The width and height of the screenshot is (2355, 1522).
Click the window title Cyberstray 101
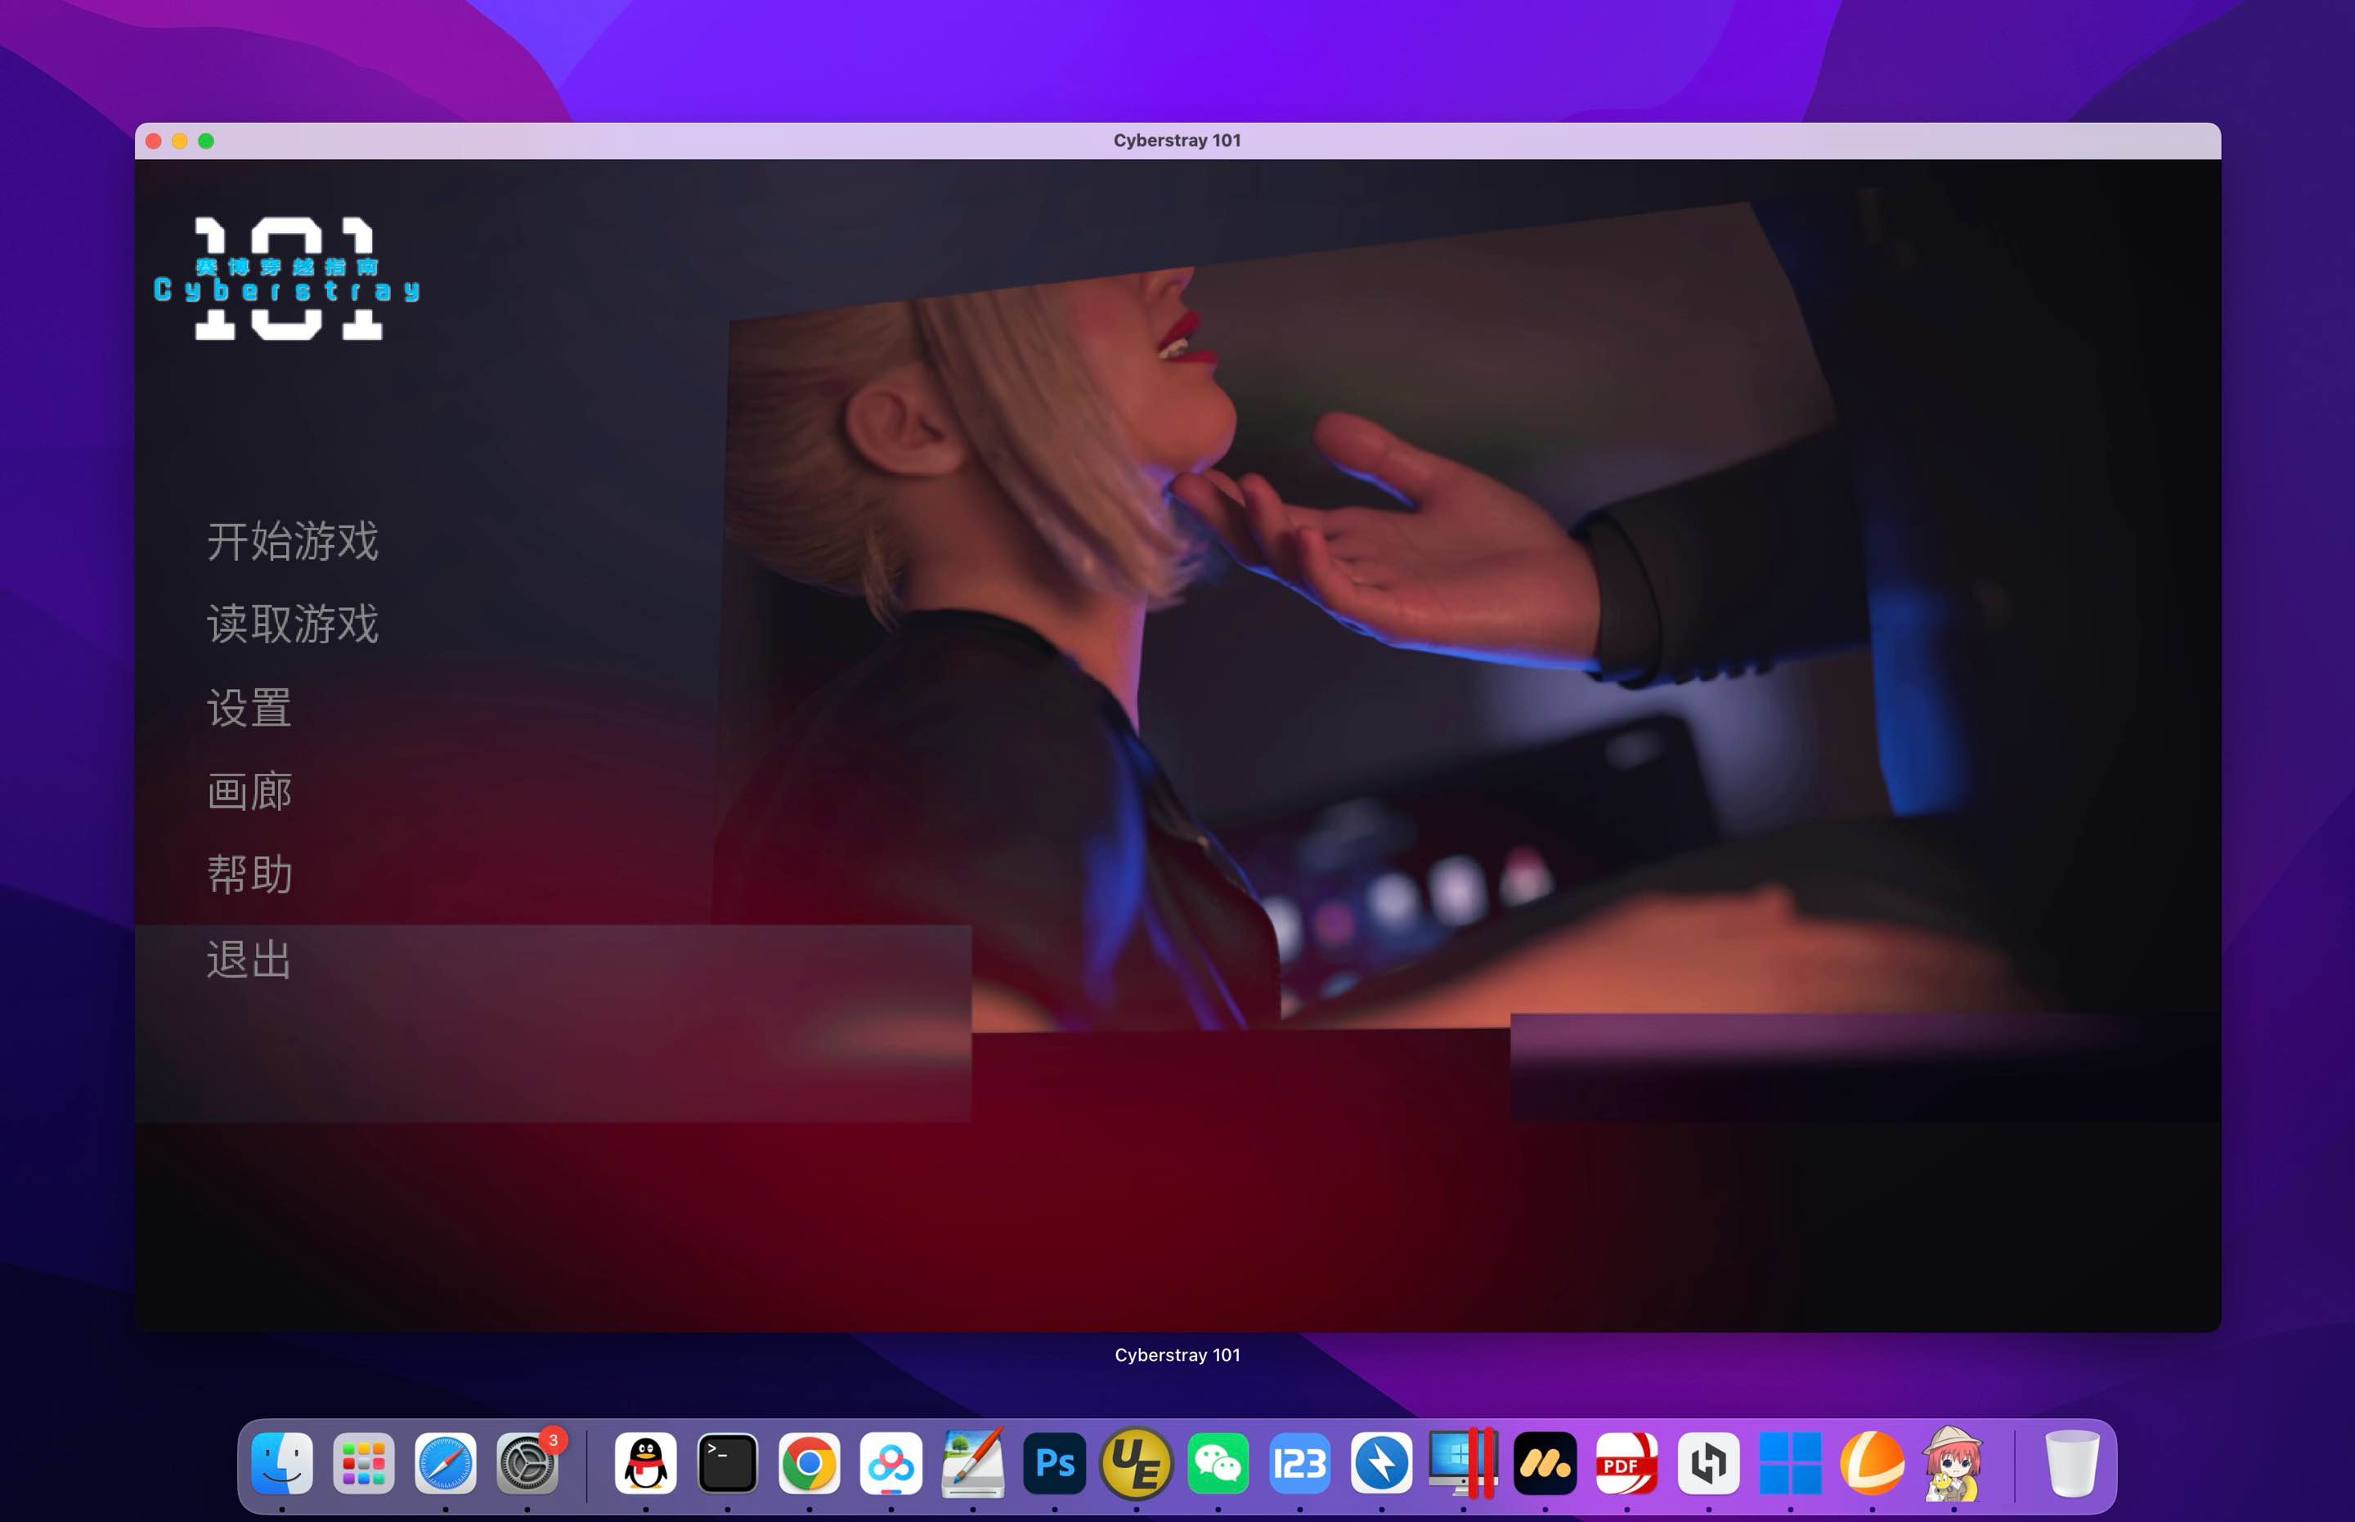(1177, 141)
